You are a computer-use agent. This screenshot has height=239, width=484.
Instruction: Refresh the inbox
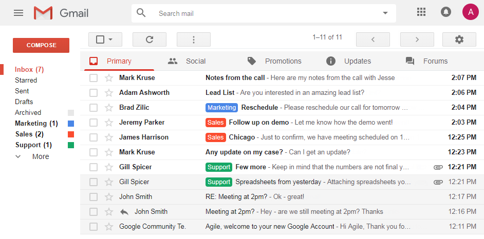(150, 39)
